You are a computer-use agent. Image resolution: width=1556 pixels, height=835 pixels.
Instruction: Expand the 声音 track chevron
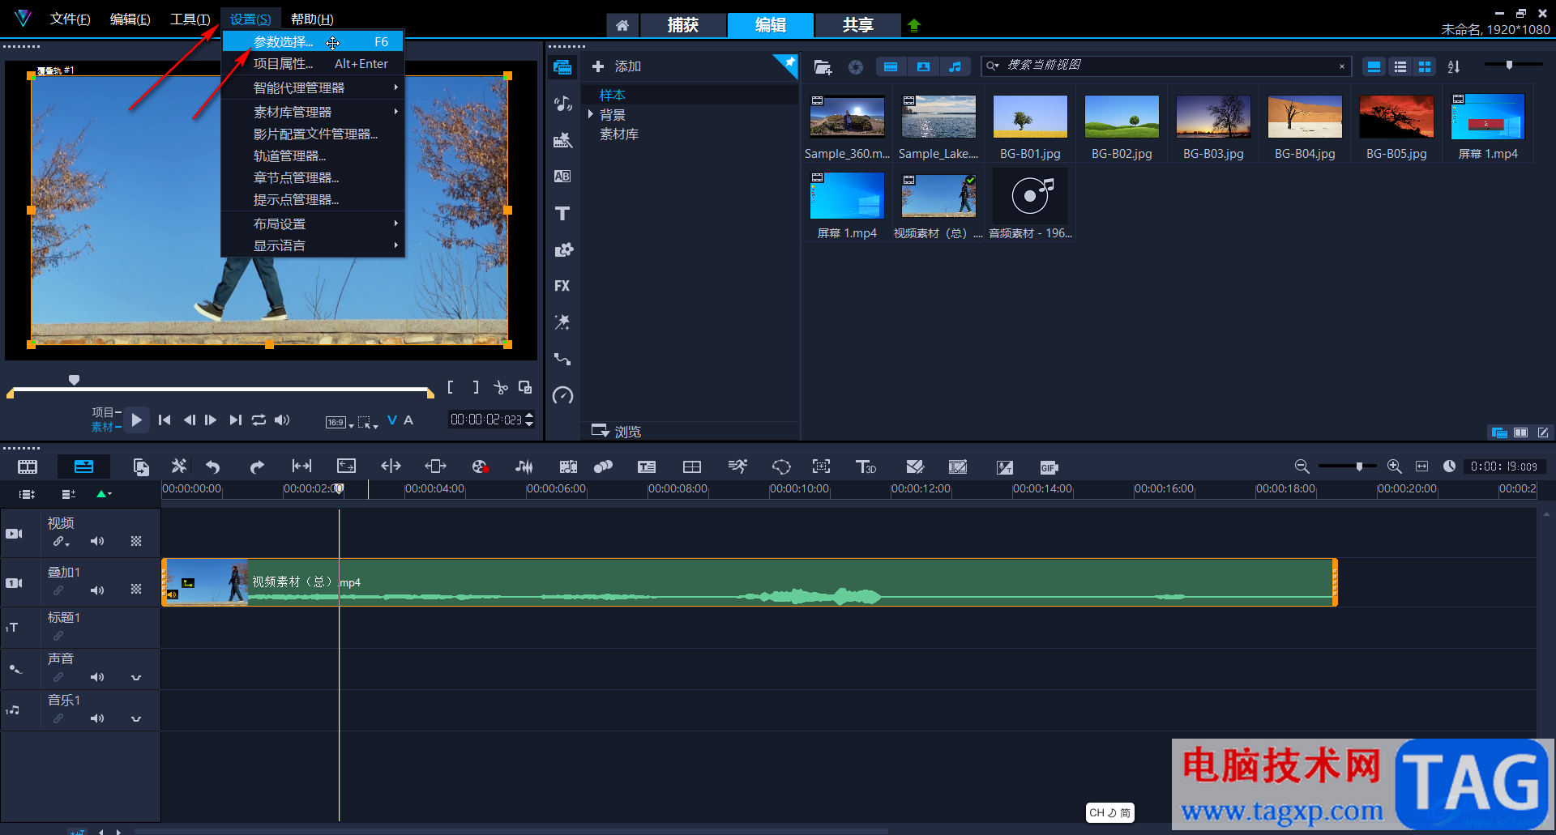136,677
